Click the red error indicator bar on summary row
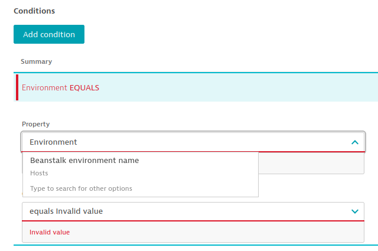The width and height of the screenshot is (378, 251). (17, 87)
